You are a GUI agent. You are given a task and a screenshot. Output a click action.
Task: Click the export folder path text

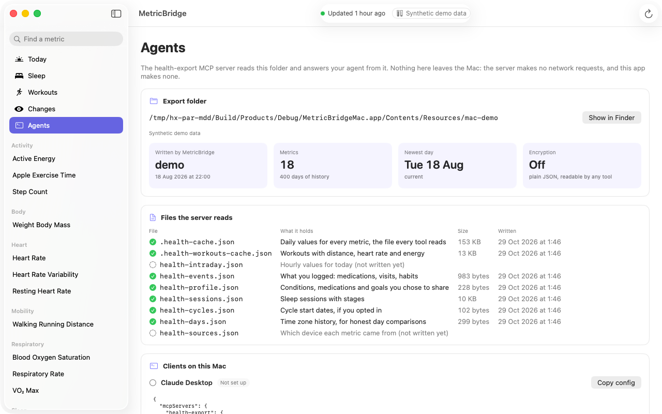coord(323,117)
